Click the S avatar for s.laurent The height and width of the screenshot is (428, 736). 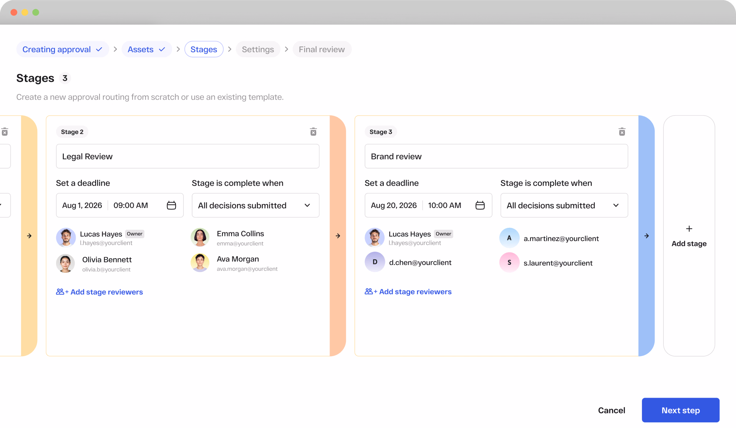(509, 262)
